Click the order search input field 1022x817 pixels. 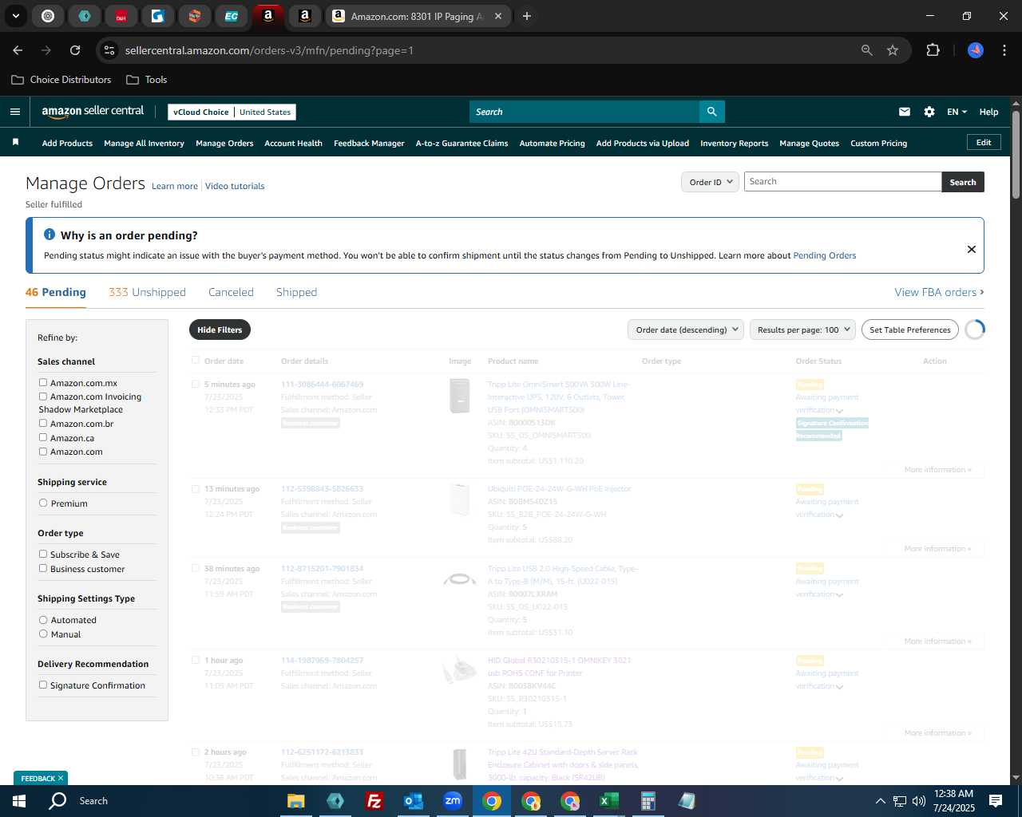click(842, 182)
